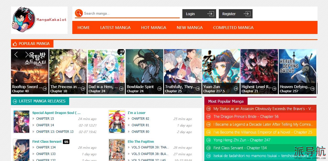This screenshot has width=328, height=161.
Task: Click the Login button
Action: tap(199, 14)
